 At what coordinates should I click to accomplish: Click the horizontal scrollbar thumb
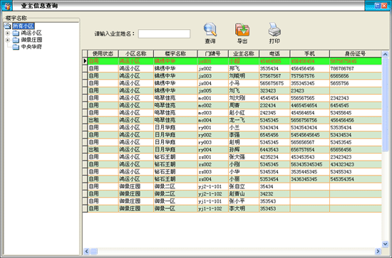tap(94, 252)
